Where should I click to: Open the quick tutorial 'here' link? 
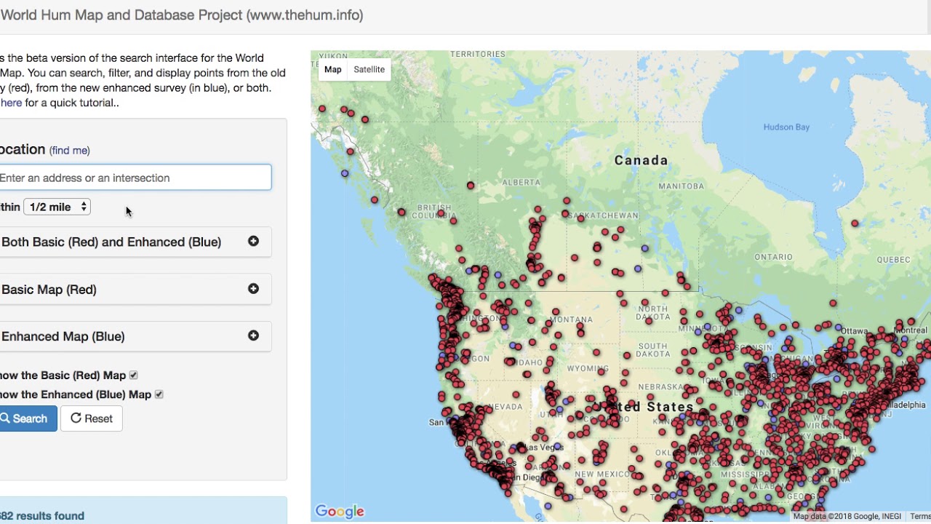click(11, 103)
